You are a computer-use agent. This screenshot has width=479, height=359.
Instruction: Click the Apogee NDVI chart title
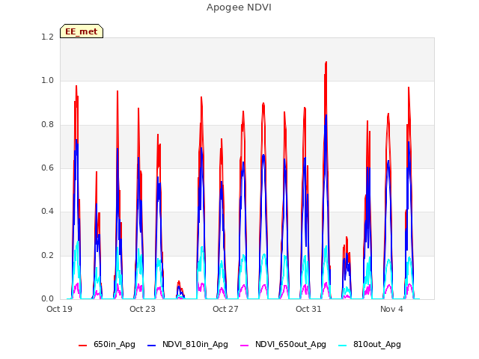coord(239,7)
